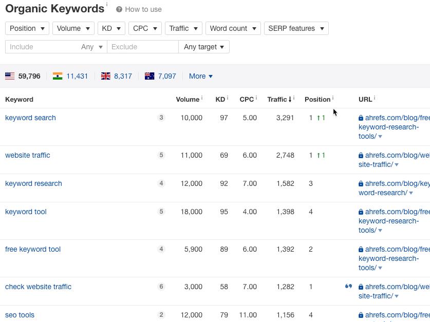The height and width of the screenshot is (322, 430).
Task: Click SERP features badge 5 for keyword tool
Action: pos(161,212)
